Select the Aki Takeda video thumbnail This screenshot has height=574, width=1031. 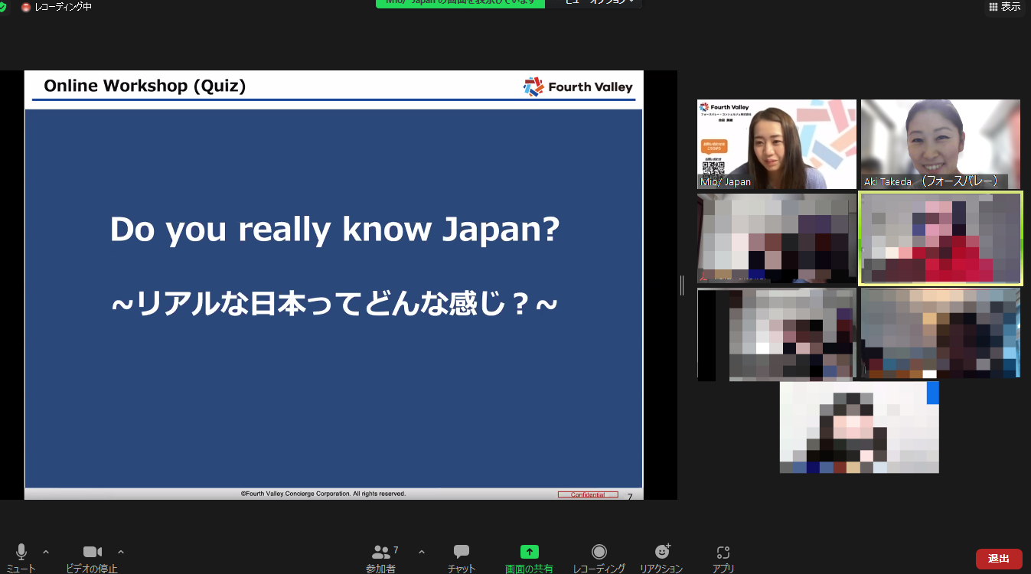tap(940, 144)
